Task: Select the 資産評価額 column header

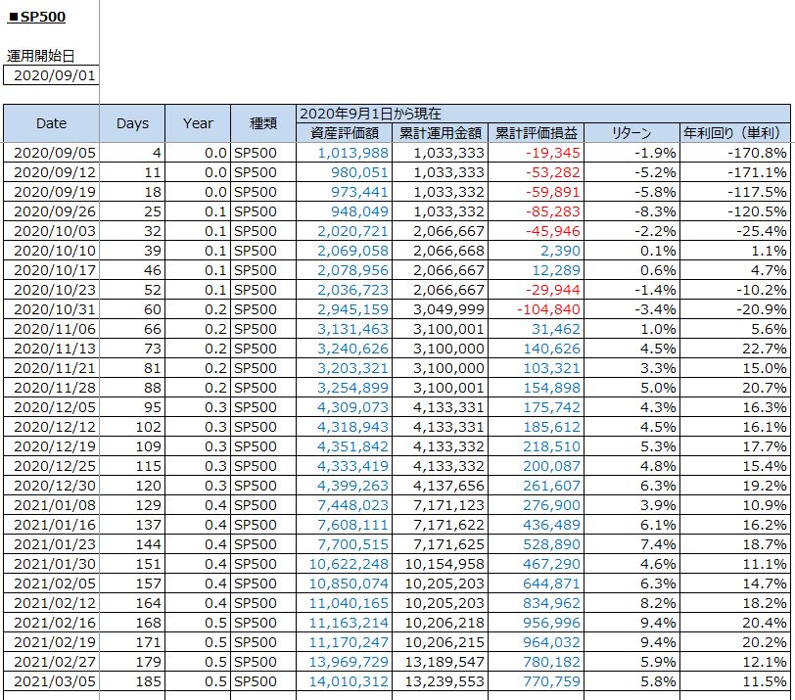Action: click(344, 133)
